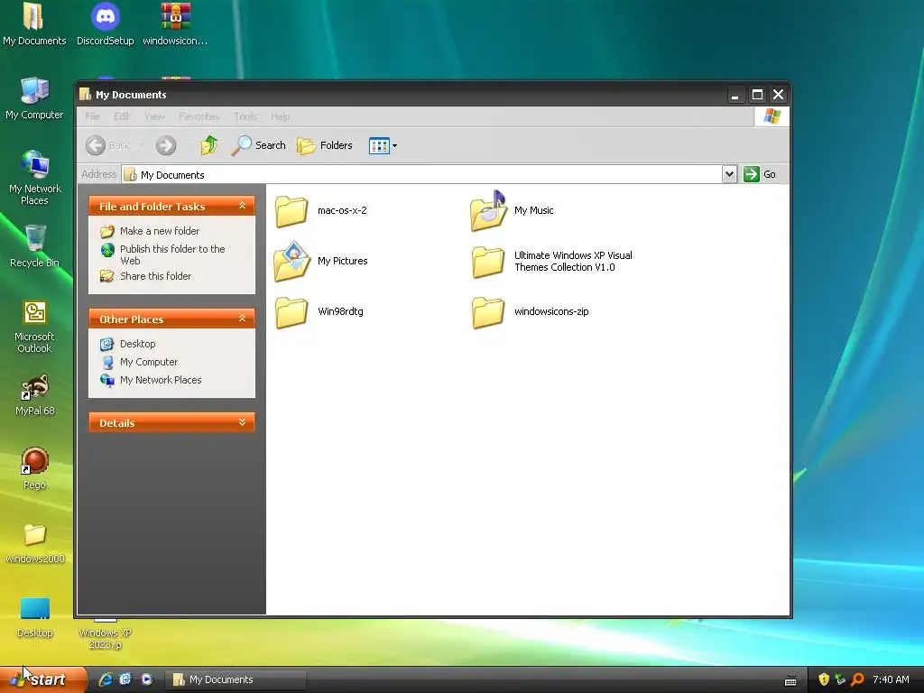Expand the Details panel
Image resolution: width=924 pixels, height=693 pixels.
[x=242, y=422]
